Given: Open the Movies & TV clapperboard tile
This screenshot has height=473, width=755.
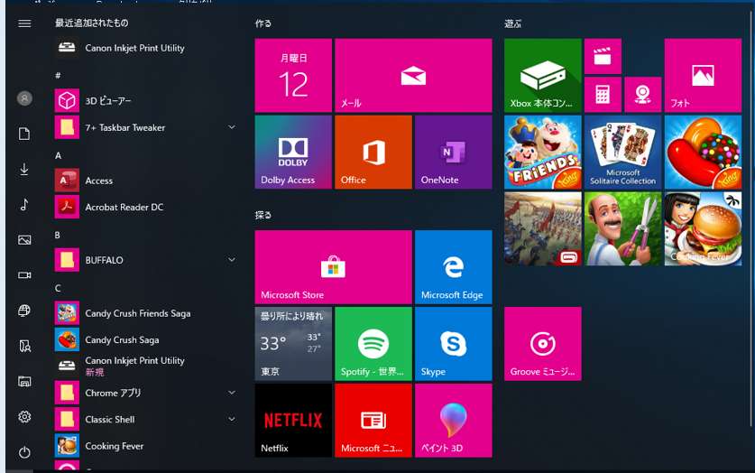Looking at the screenshot, I should (x=603, y=56).
